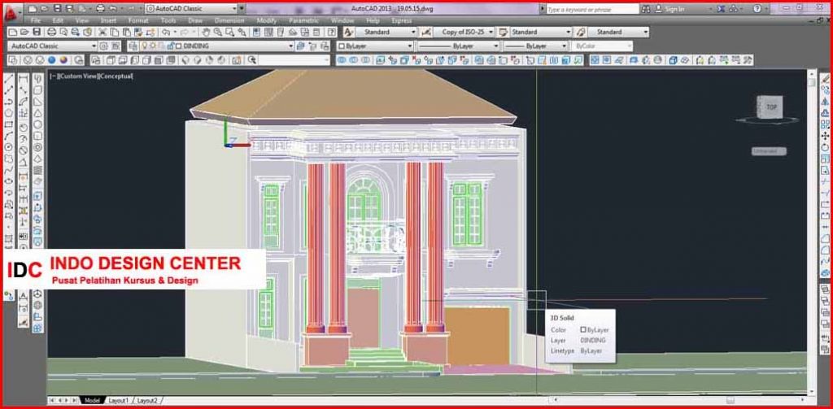The width and height of the screenshot is (833, 409).
Task: Select the Move tool in Modify toolbar
Action: point(825,136)
